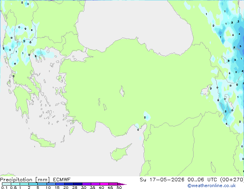
Task: Click the 30–35 mm purple legend swatch
Action: [86, 184]
